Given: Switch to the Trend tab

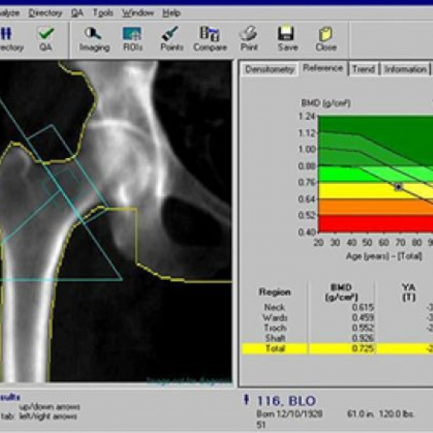Looking at the screenshot, I should click(364, 69).
